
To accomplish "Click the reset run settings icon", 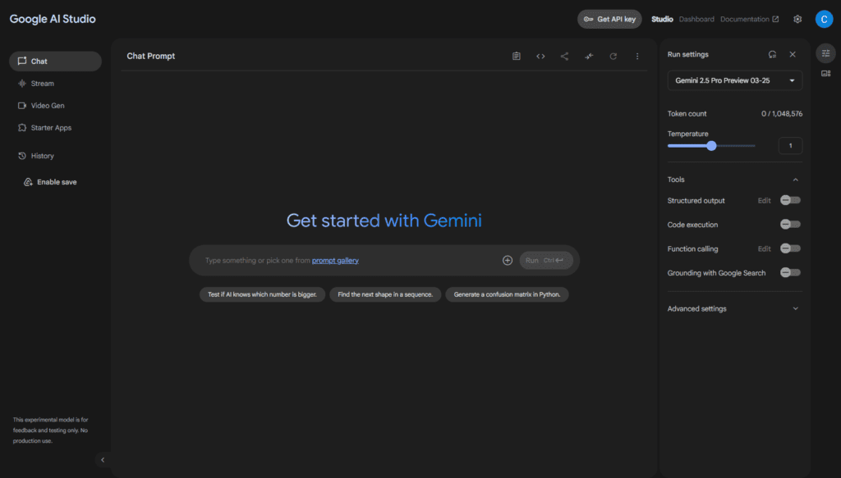I will pos(772,55).
